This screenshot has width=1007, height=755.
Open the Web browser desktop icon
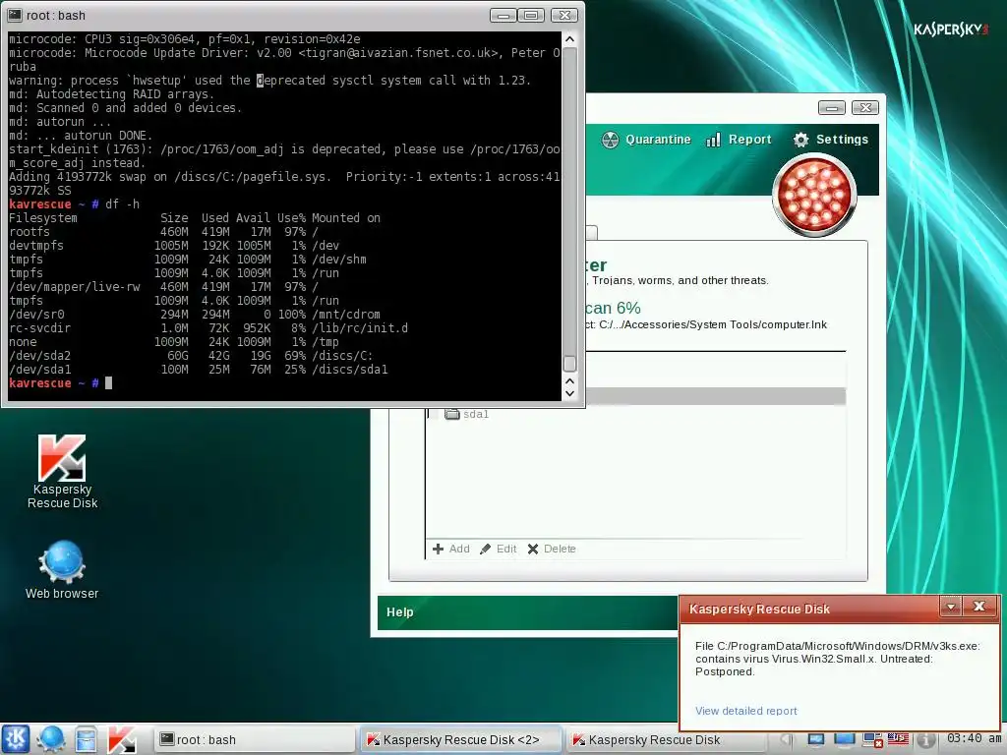[62, 570]
